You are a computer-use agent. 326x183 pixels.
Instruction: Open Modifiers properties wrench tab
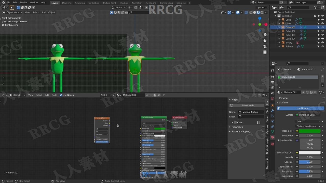pos(273,111)
